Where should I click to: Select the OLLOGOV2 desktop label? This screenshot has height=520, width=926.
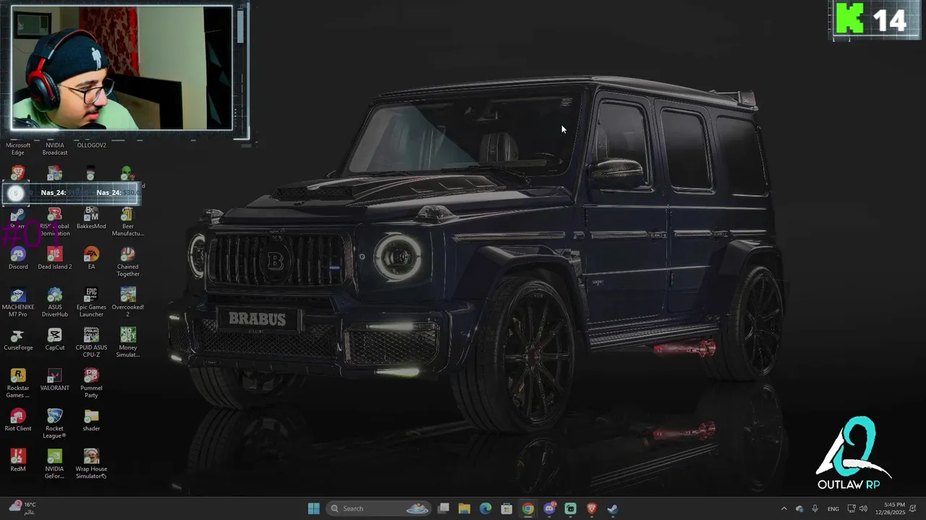point(91,145)
